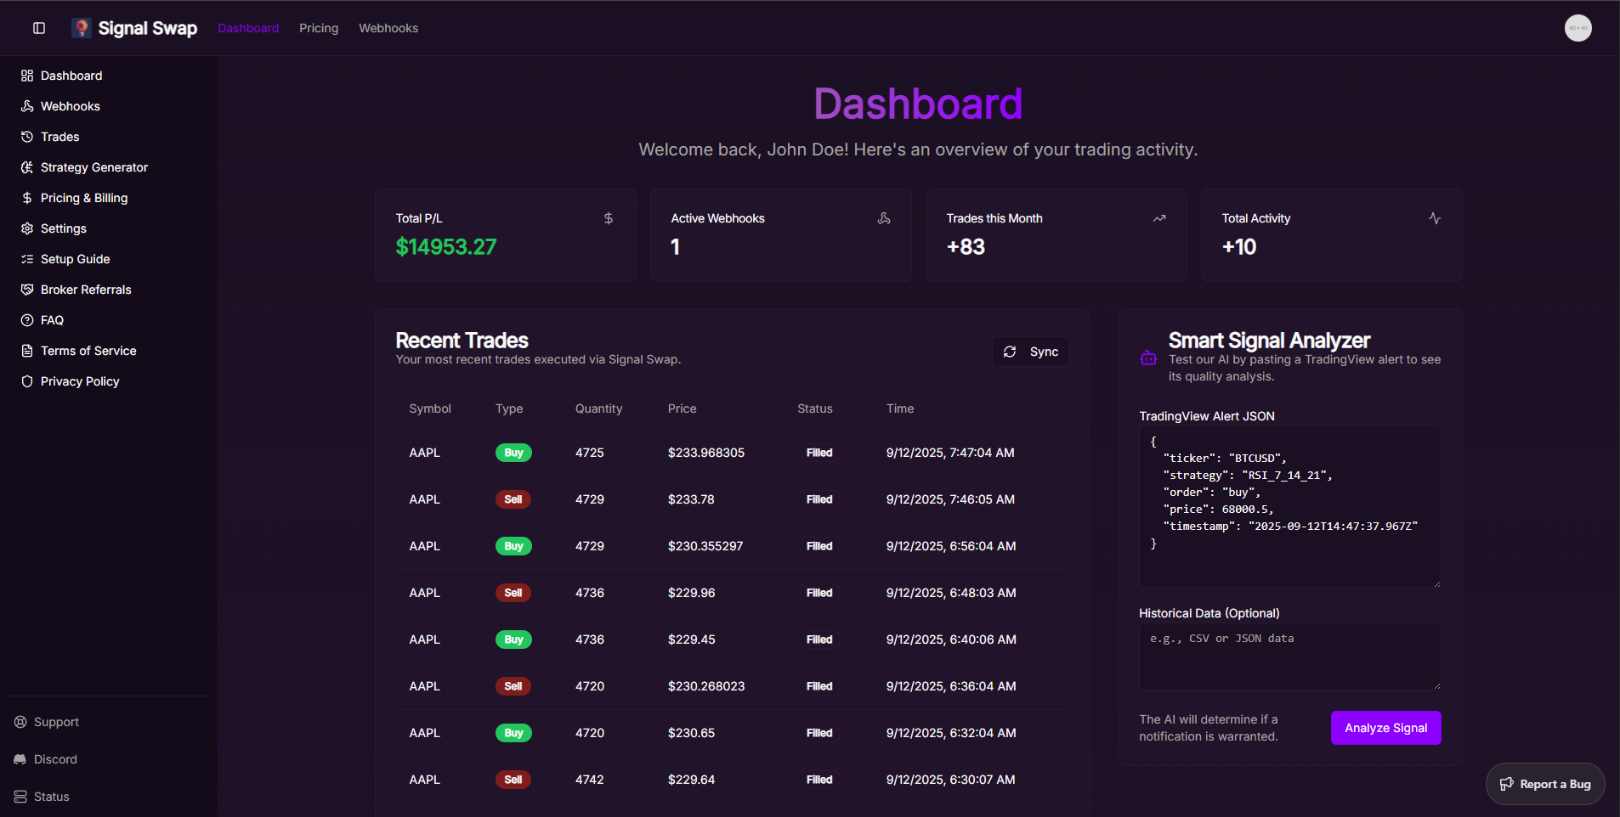Image resolution: width=1620 pixels, height=817 pixels.
Task: Click the Sync refresh icon above Recent Trades
Action: 1011,351
